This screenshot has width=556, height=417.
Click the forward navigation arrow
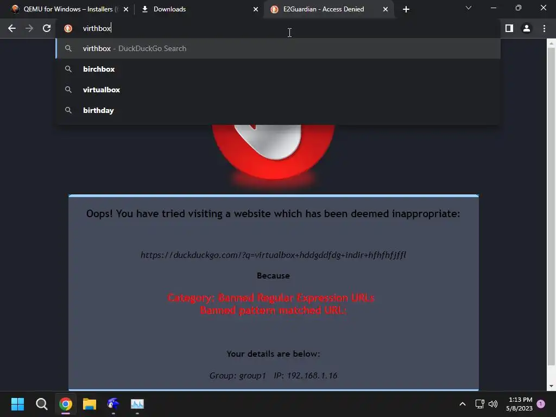[29, 28]
